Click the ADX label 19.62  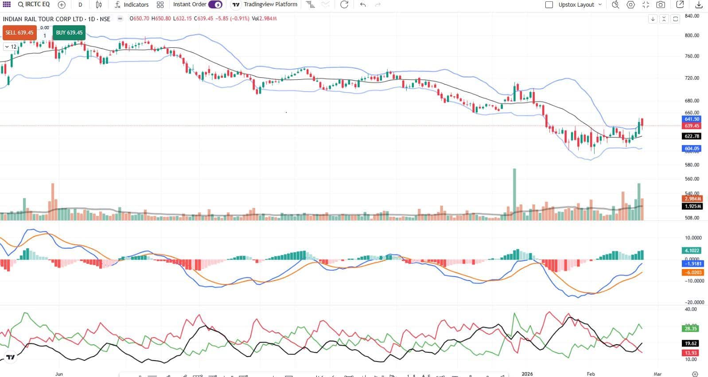pyautogui.click(x=691, y=343)
